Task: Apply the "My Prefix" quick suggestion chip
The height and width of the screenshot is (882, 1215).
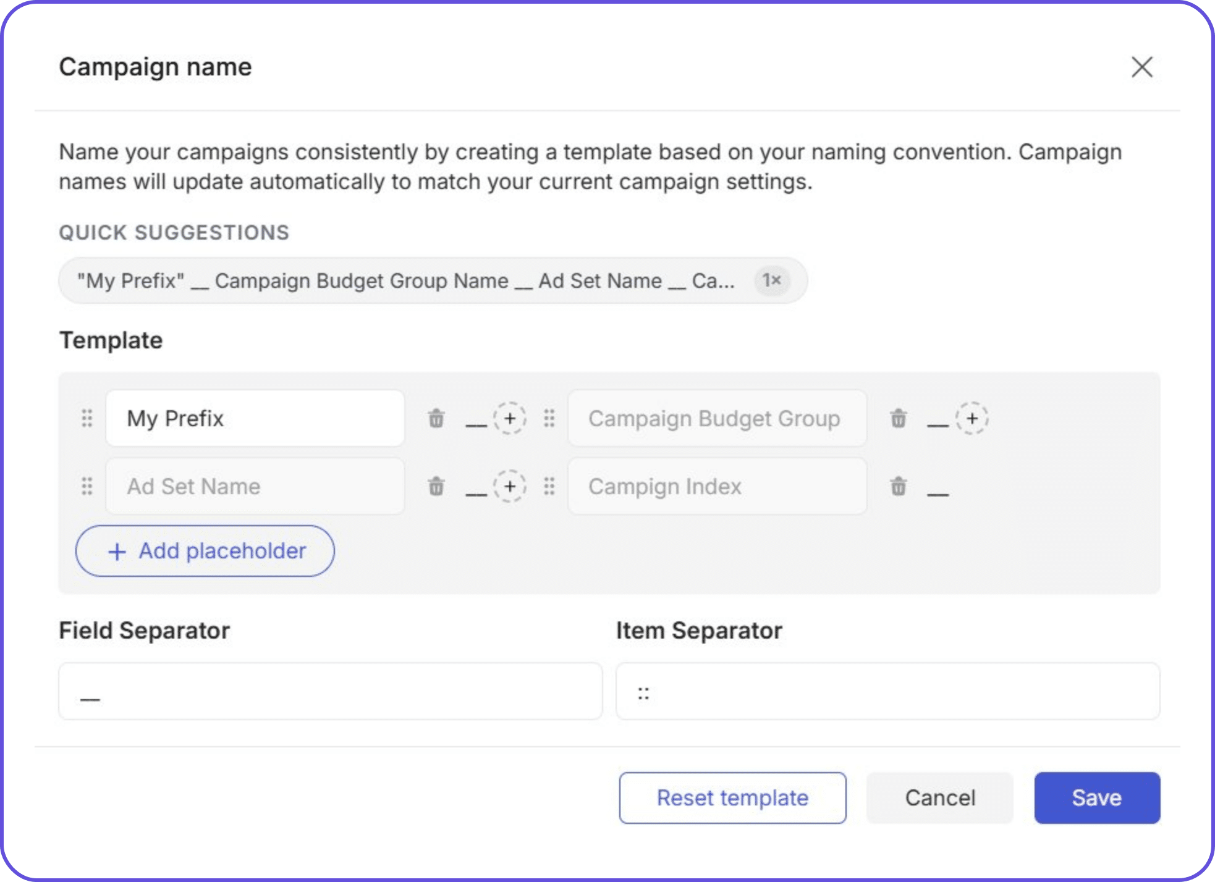Action: (x=433, y=280)
